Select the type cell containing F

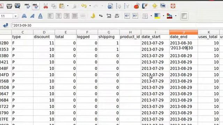coord(22,43)
